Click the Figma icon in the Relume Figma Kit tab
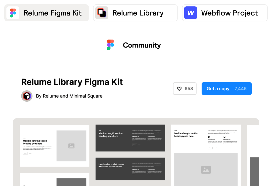 pos(13,13)
